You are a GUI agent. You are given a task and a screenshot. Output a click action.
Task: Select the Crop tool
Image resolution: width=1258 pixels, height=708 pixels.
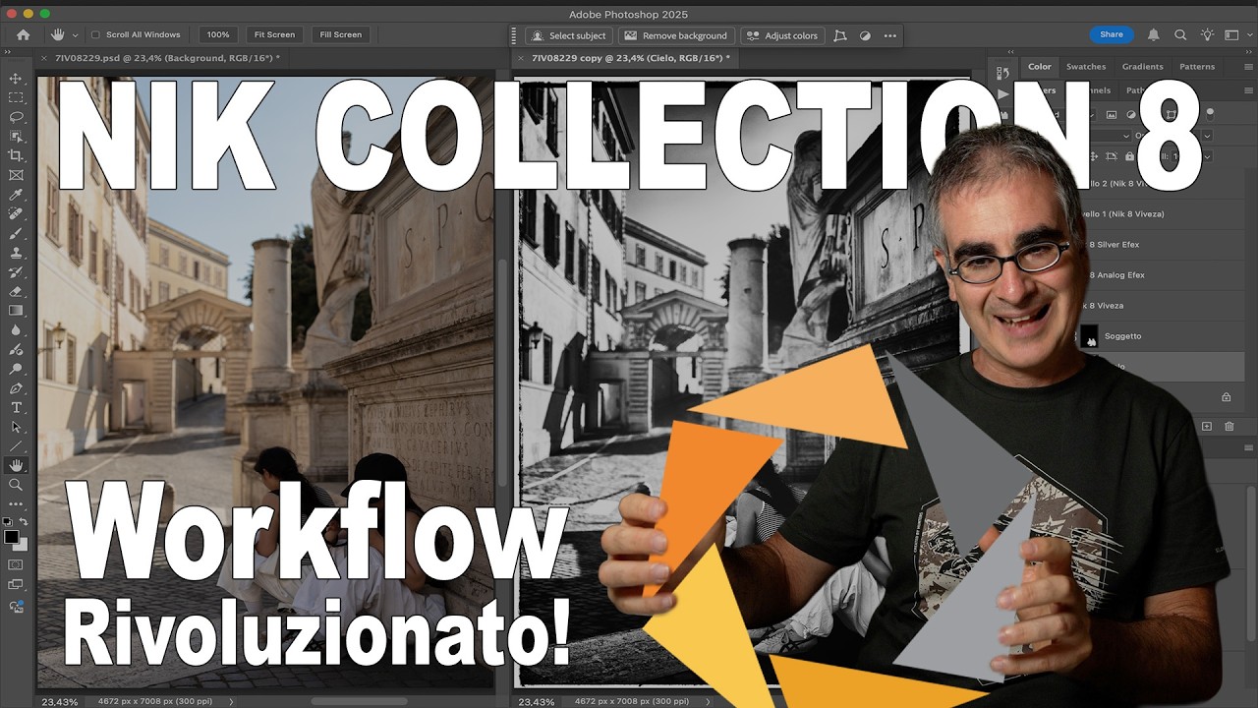pos(16,156)
